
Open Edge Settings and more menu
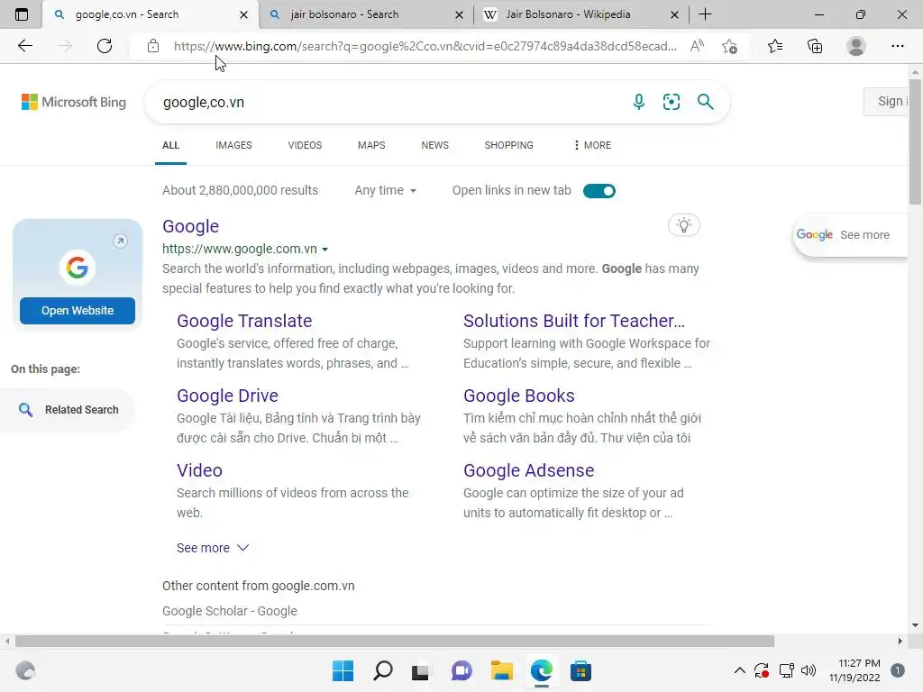pos(897,46)
